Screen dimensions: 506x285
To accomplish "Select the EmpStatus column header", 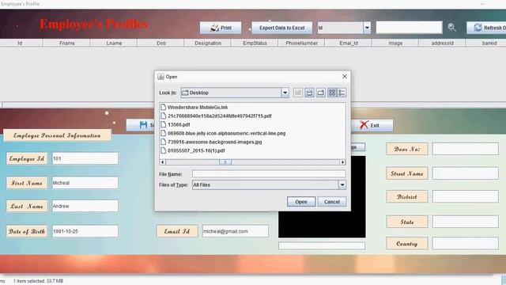I will click(x=255, y=43).
